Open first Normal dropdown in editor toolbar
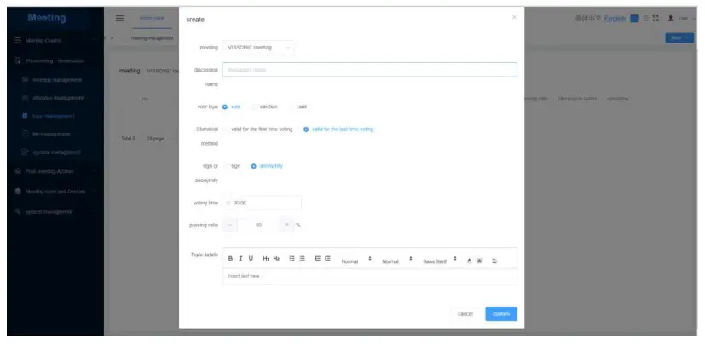Image resolution: width=705 pixels, height=344 pixels. [x=356, y=261]
